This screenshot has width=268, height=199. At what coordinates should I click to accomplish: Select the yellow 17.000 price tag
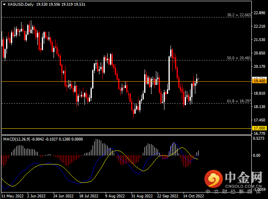coord(259,128)
